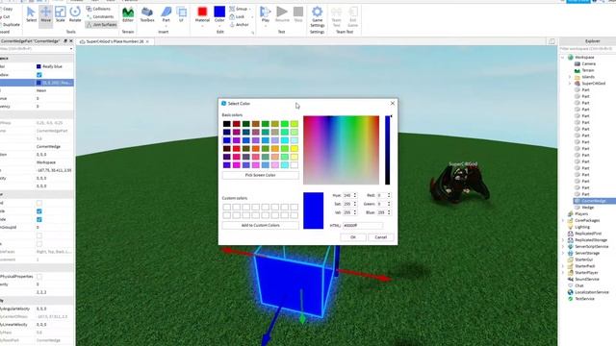
Task: Click the blue Color ribbon icon
Action: tap(219, 12)
